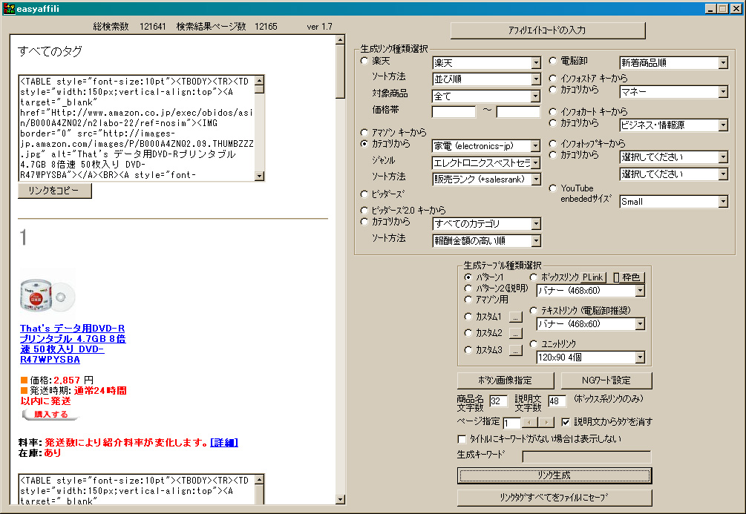Click the リンク生成 button

coord(554,475)
